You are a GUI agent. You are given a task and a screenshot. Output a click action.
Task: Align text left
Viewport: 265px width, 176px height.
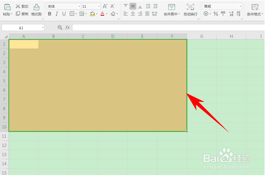click(x=126, y=14)
